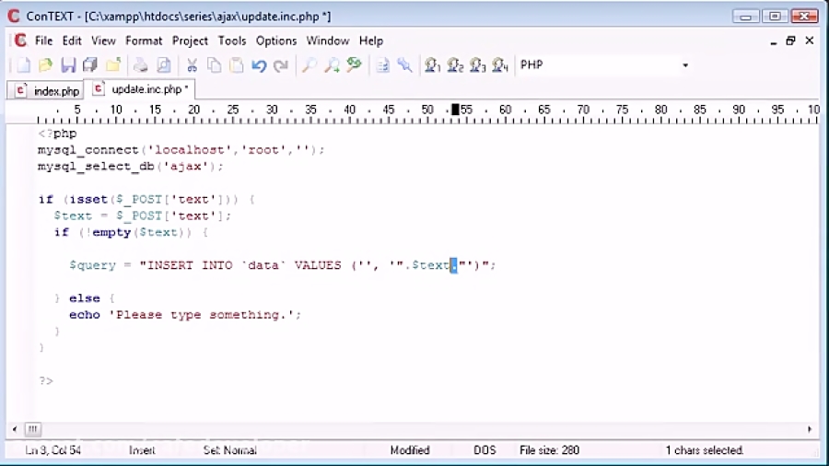Click the Print icon
The image size is (829, 466).
click(x=141, y=65)
